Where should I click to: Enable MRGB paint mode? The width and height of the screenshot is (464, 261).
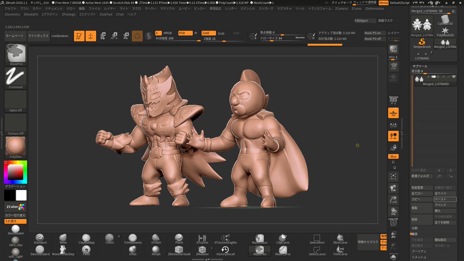pos(167,33)
